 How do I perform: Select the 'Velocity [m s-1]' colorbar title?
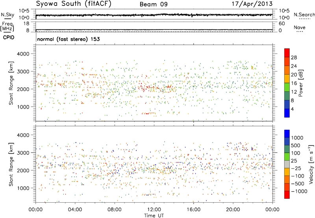coord(311,164)
